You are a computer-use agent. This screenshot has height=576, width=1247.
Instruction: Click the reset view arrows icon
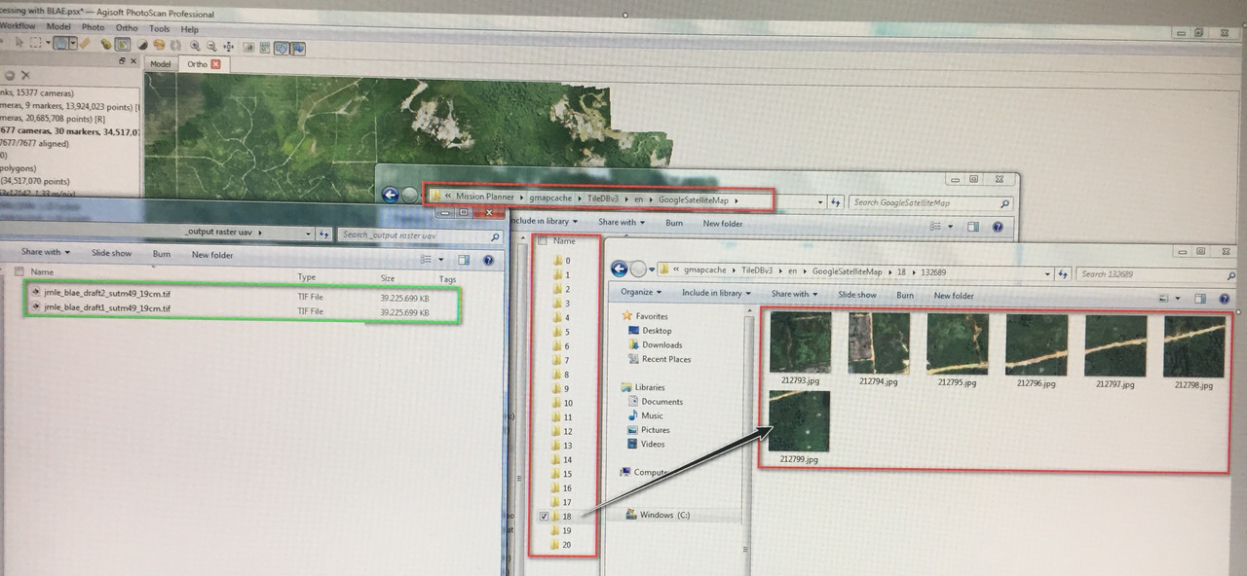[228, 47]
